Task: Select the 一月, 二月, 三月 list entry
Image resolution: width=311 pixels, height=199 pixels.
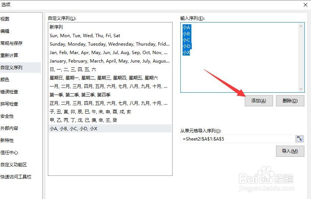Action: coord(110,86)
